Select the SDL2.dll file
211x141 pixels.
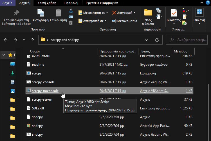[x=109, y=108]
